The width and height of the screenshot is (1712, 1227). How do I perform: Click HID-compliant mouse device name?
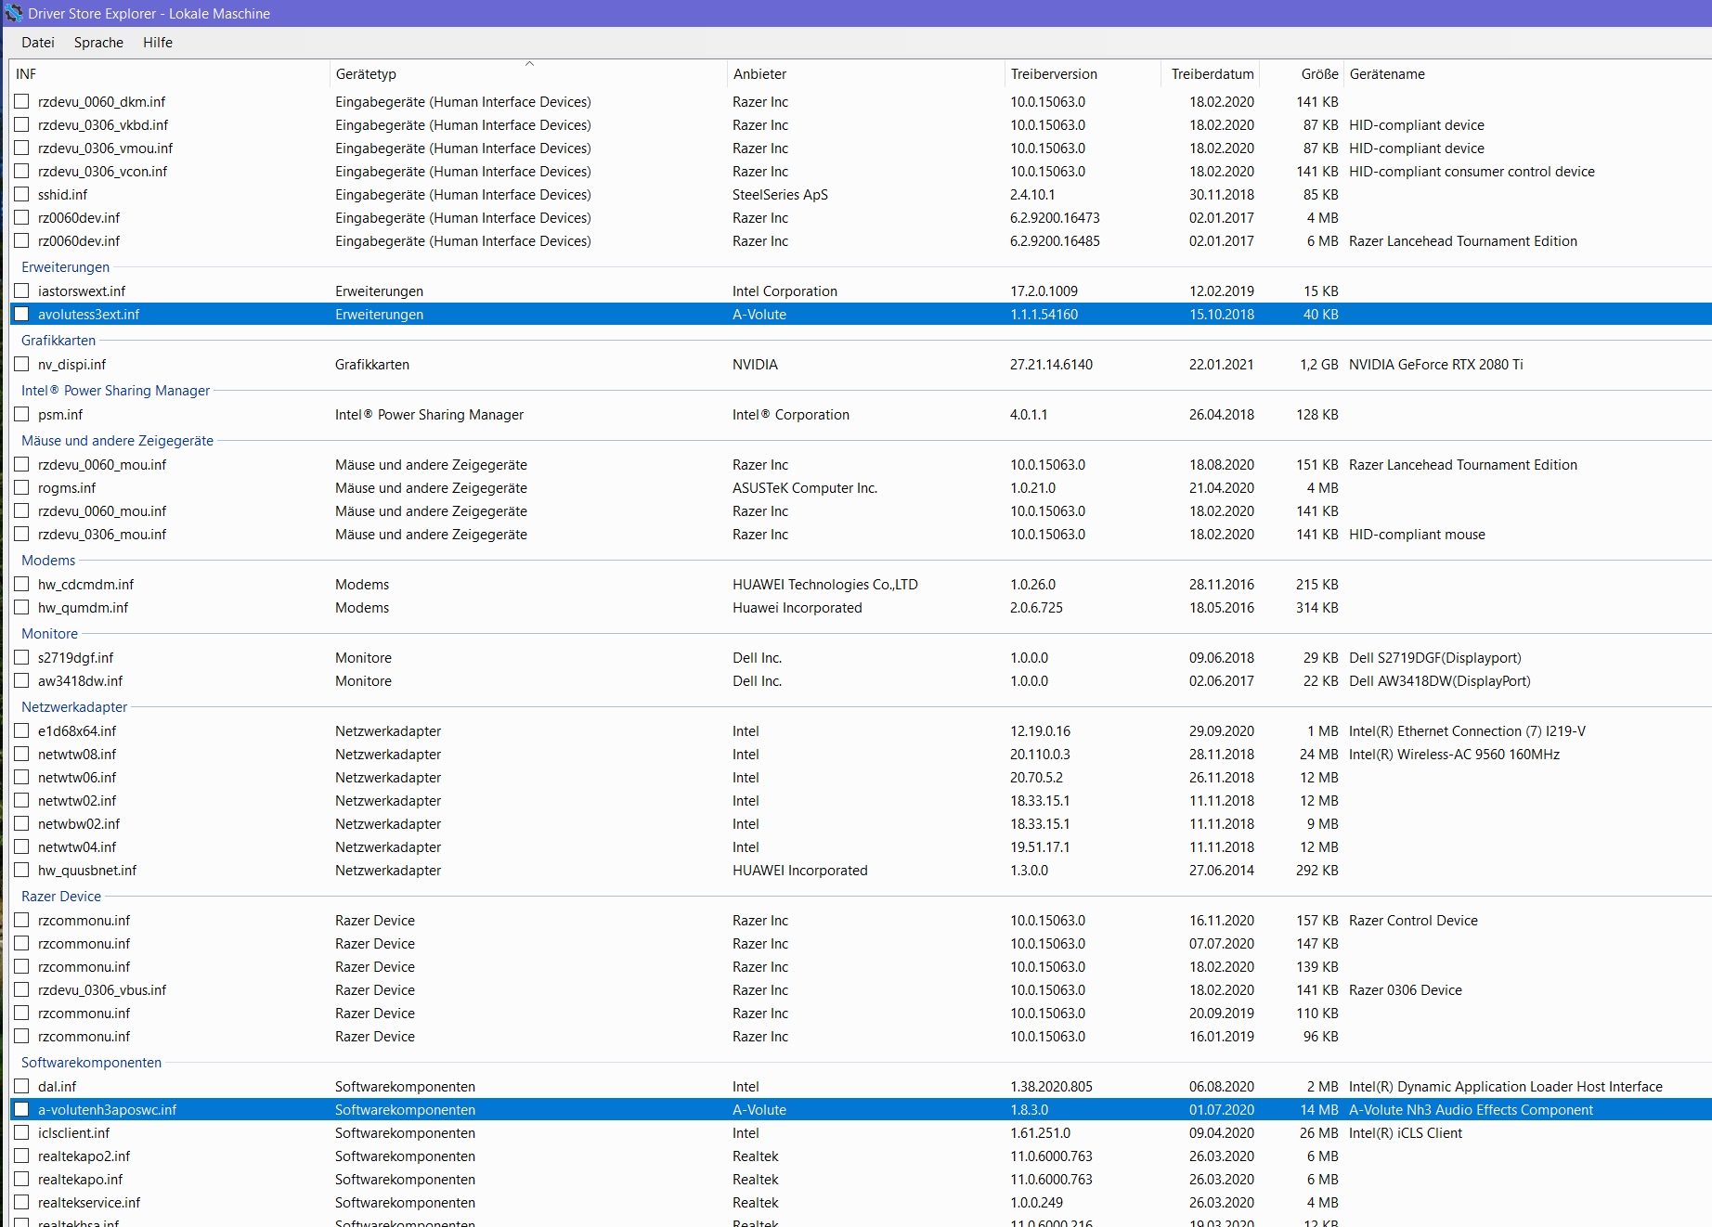coord(1417,535)
